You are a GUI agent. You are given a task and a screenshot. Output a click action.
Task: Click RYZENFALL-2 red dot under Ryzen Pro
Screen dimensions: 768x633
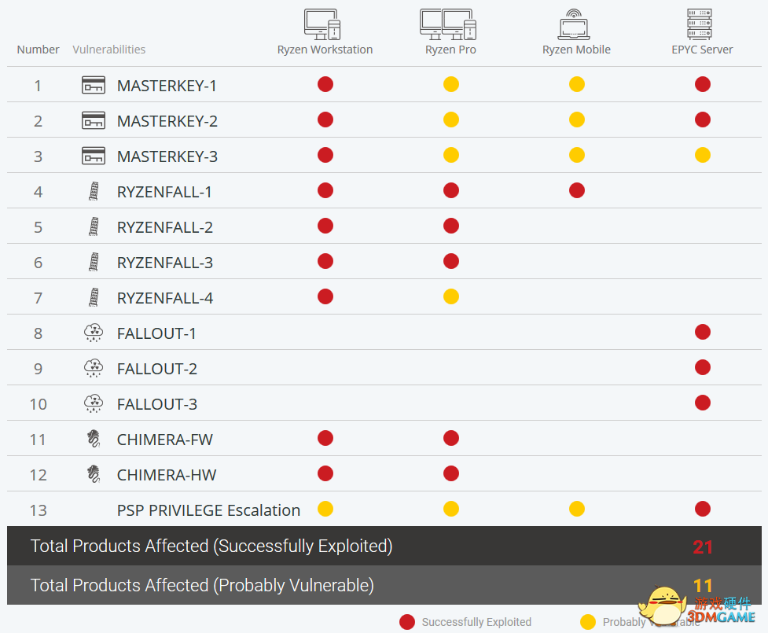(x=451, y=226)
